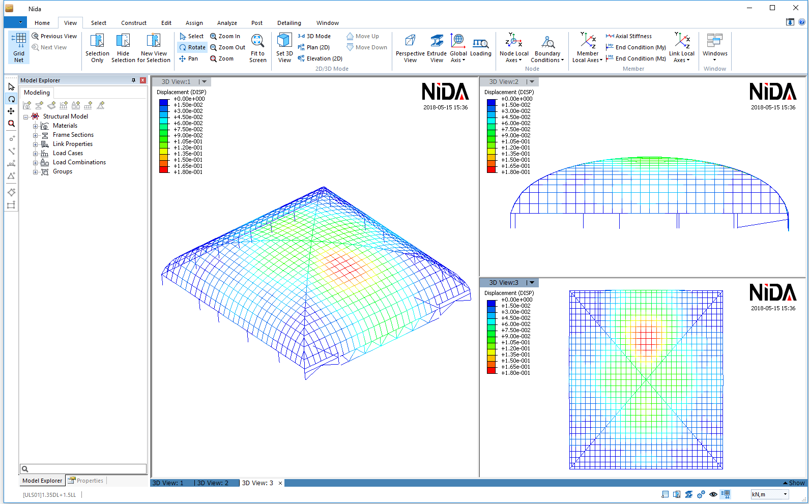The height and width of the screenshot is (504, 809).
Task: Open the Node Local Axes dropdown
Action: click(x=514, y=48)
